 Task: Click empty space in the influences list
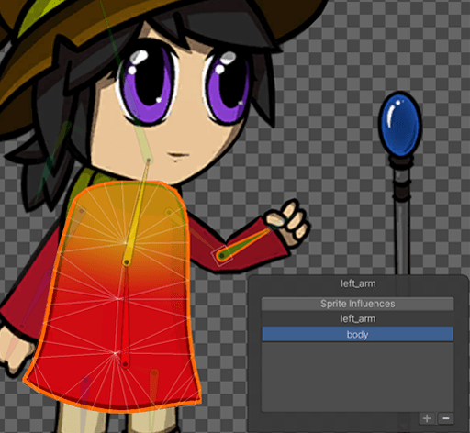[357, 377]
